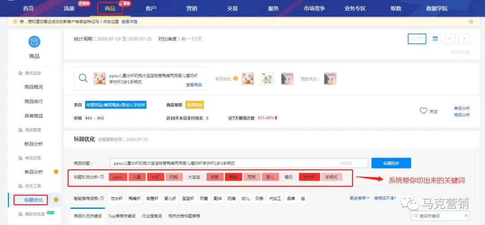Open the 服务 navigation tab

pyautogui.click(x=273, y=9)
